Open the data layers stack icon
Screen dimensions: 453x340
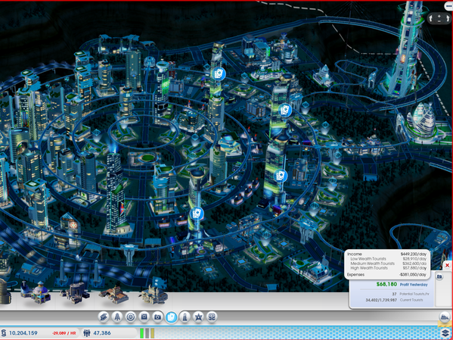(x=445, y=333)
